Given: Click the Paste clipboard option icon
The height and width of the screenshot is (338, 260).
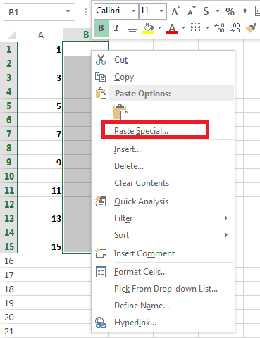Looking at the screenshot, I should [120, 113].
